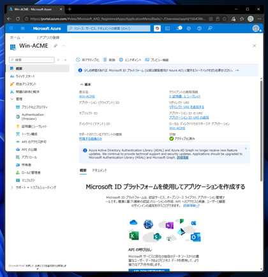Screen dimensions: 268x277
Task: Focus the Azure global search bar
Action: coord(108,28)
